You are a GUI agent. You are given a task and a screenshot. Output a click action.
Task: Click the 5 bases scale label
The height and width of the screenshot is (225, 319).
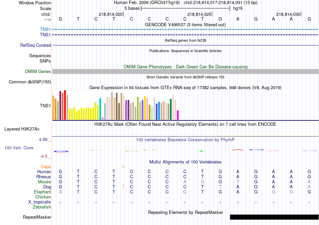click(132, 8)
